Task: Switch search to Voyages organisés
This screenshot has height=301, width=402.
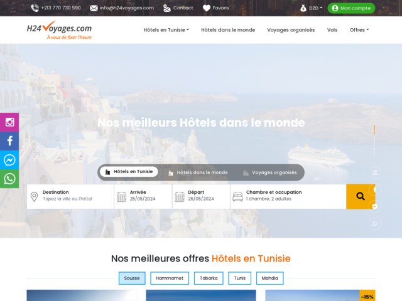Action: (x=269, y=172)
